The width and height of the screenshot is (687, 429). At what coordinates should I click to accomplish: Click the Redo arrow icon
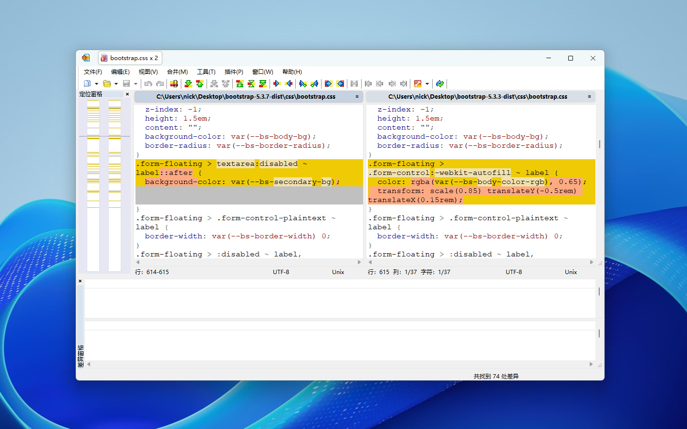coord(160,84)
